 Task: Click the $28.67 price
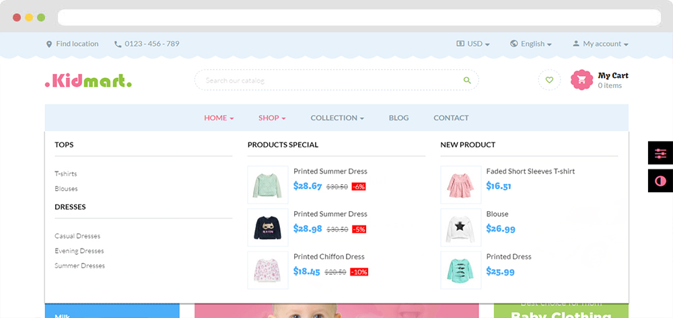pyautogui.click(x=308, y=186)
